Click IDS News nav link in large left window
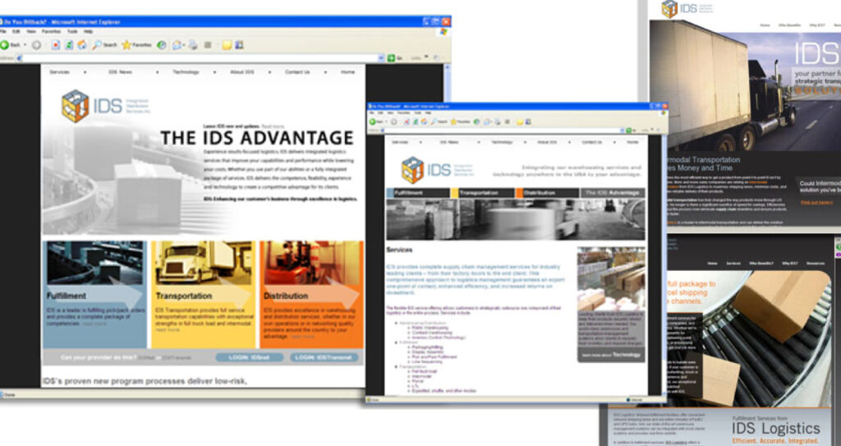841x446 pixels. coord(120,72)
